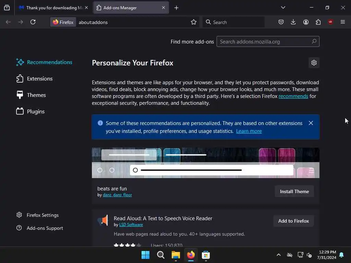
Task: Click the 'Find more add-ons' label
Action: point(192,42)
